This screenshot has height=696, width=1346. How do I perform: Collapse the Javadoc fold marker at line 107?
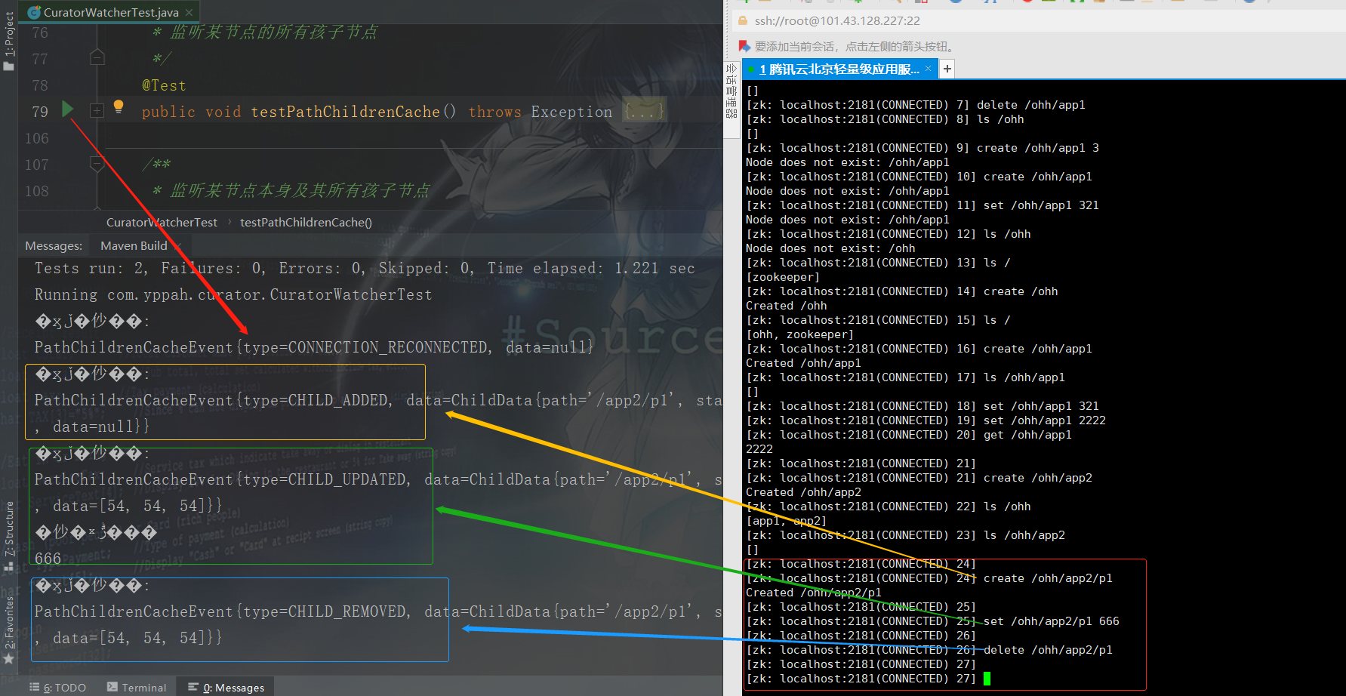pyautogui.click(x=97, y=163)
